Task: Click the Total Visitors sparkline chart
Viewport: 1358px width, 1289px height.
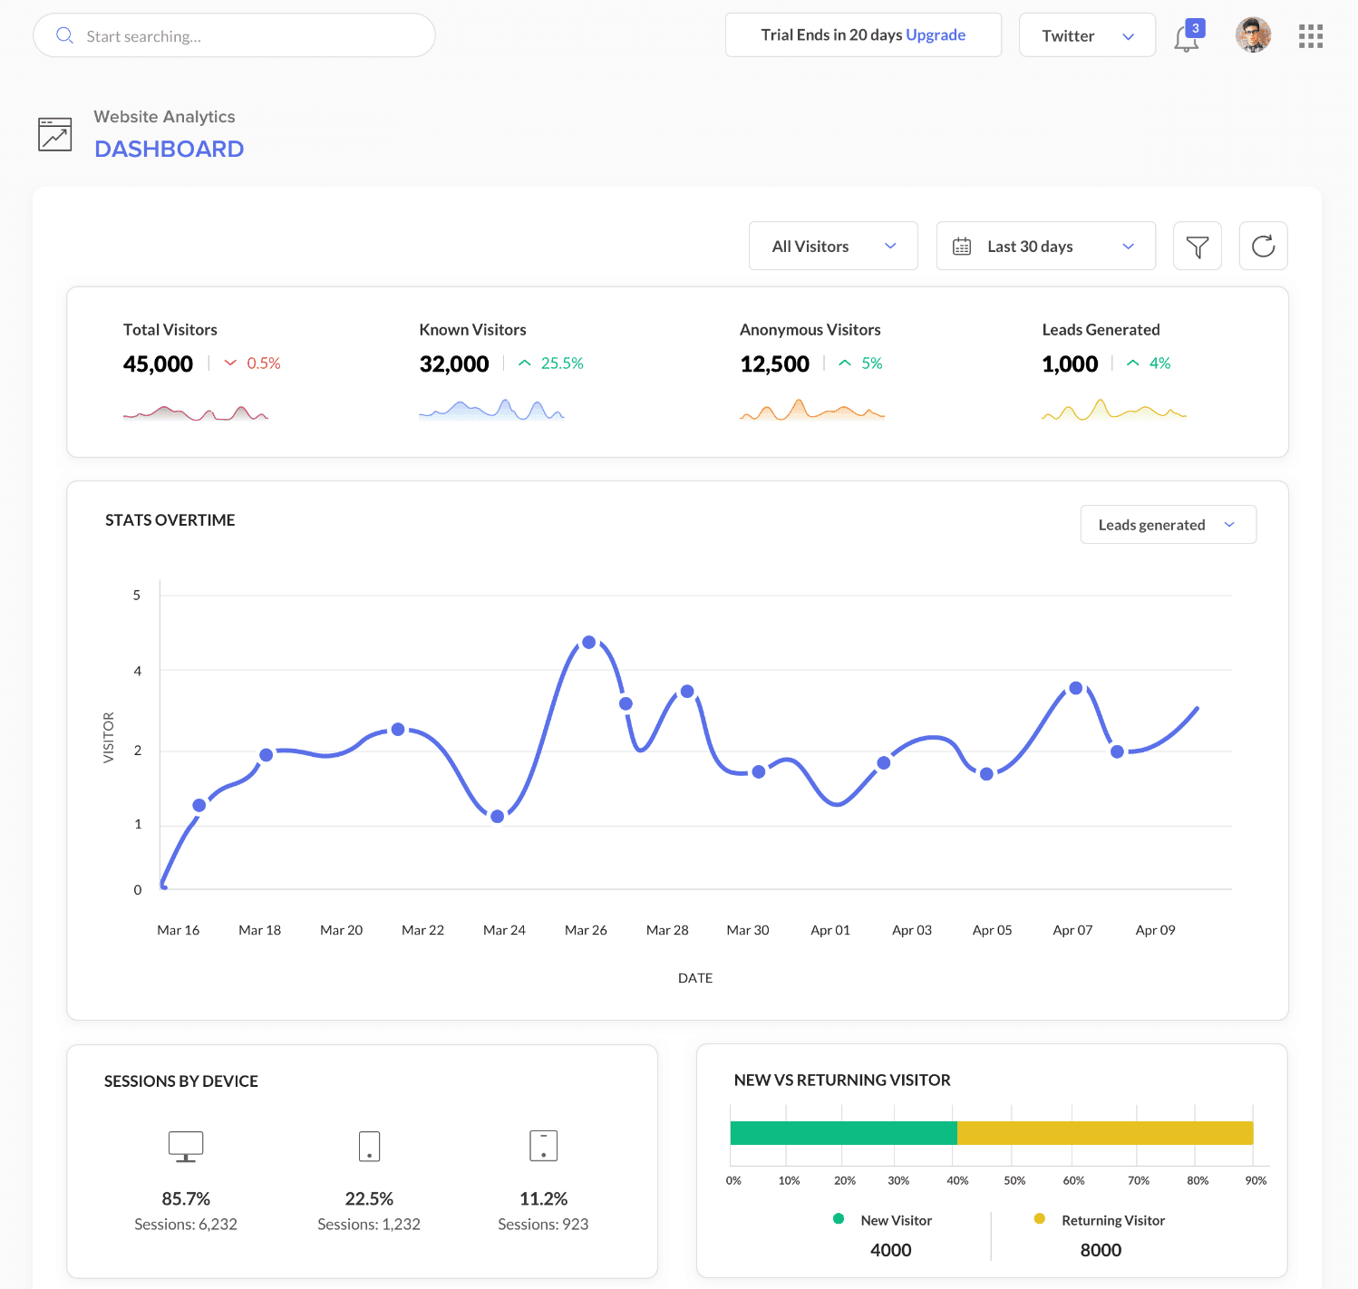Action: [196, 412]
